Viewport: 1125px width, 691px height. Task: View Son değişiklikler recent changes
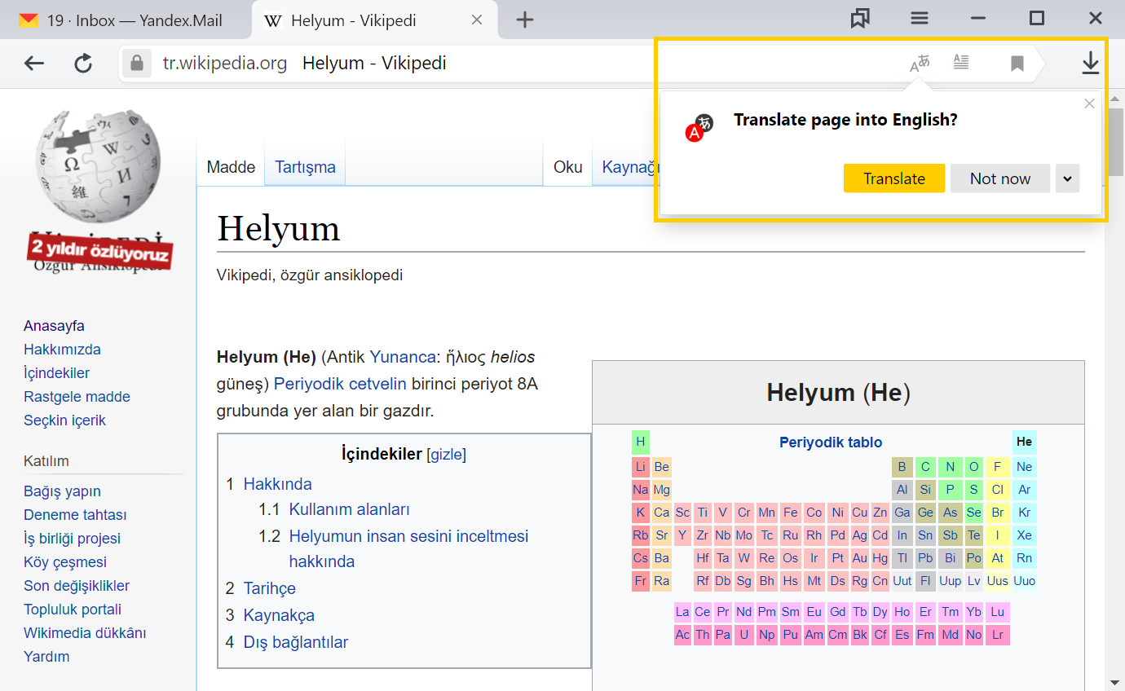click(x=77, y=586)
